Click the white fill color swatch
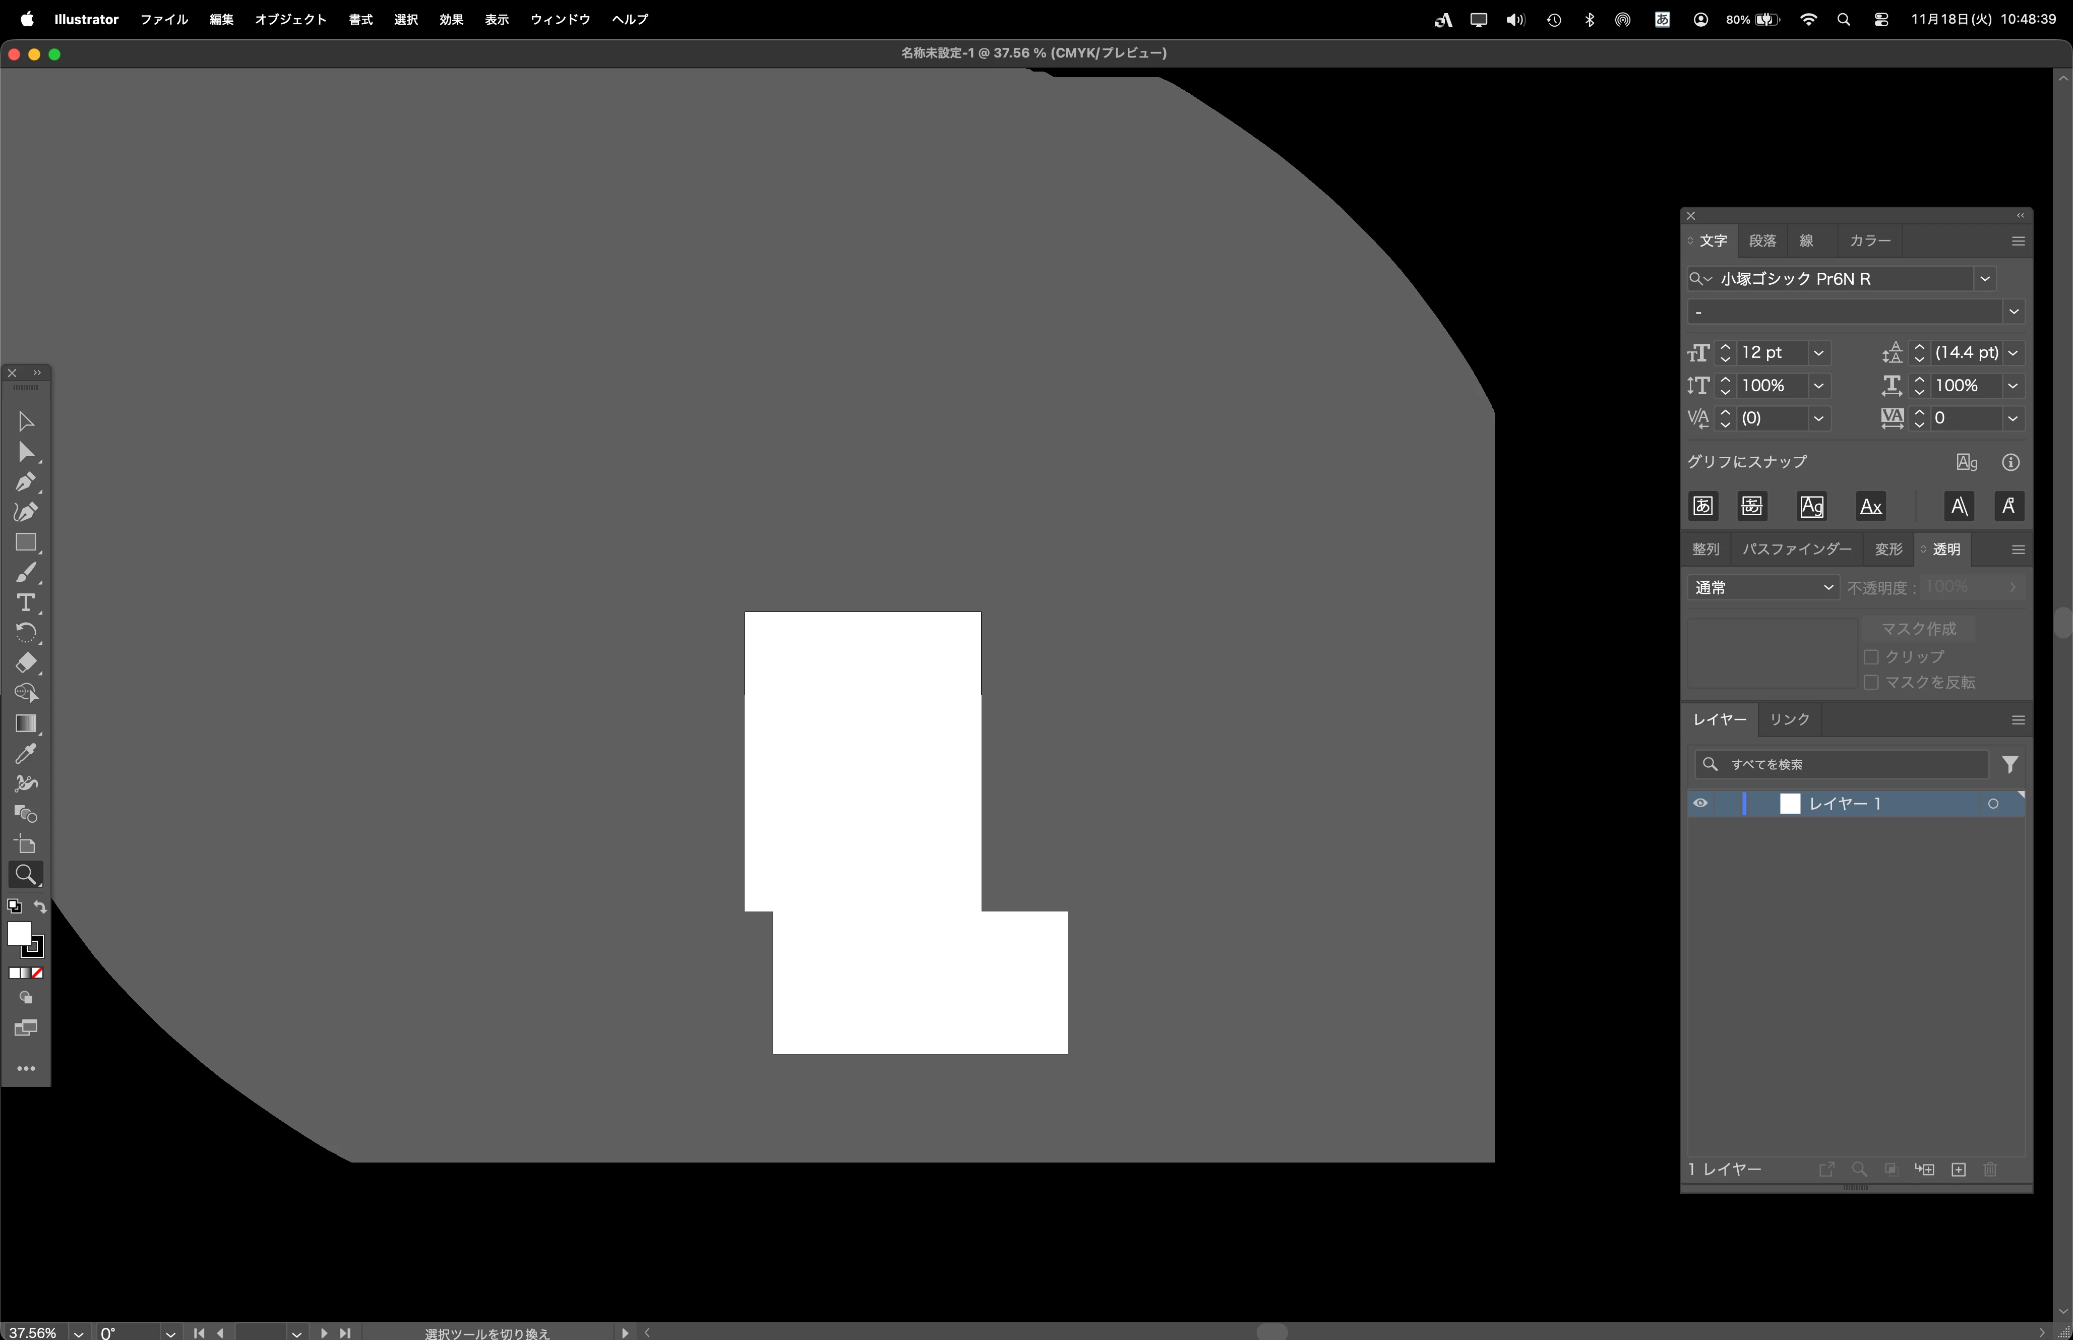Screen dimensions: 2073x1340 [19, 934]
